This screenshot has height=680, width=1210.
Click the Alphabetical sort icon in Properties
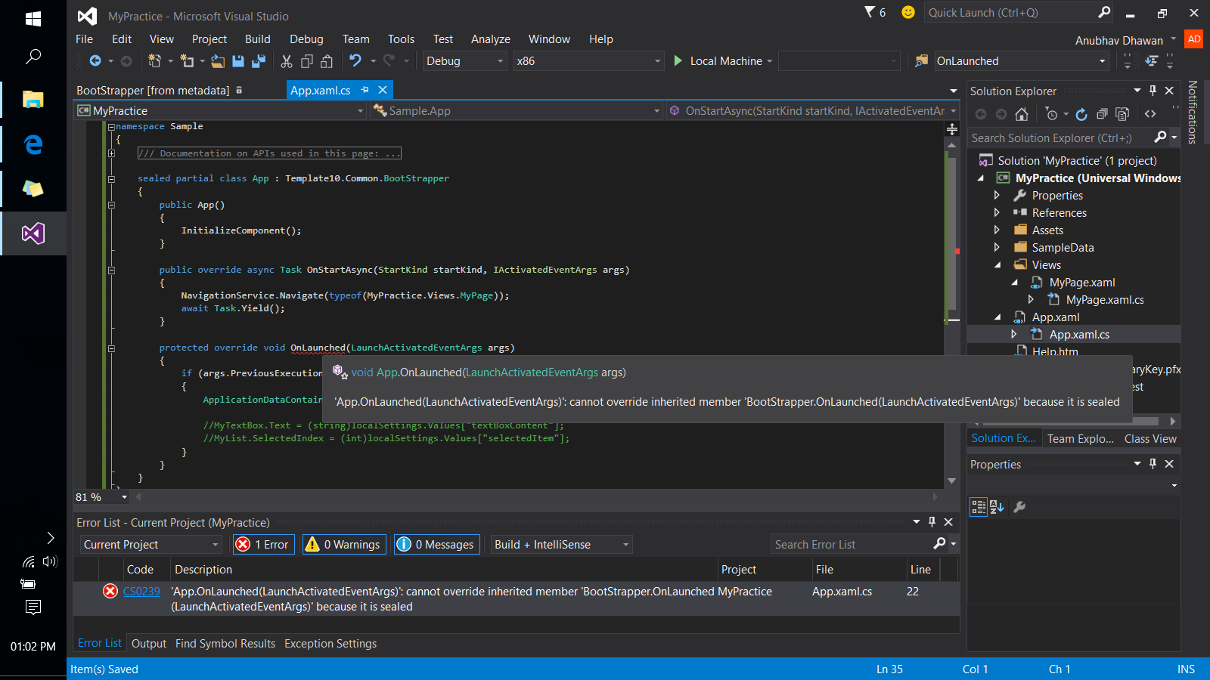(x=997, y=507)
